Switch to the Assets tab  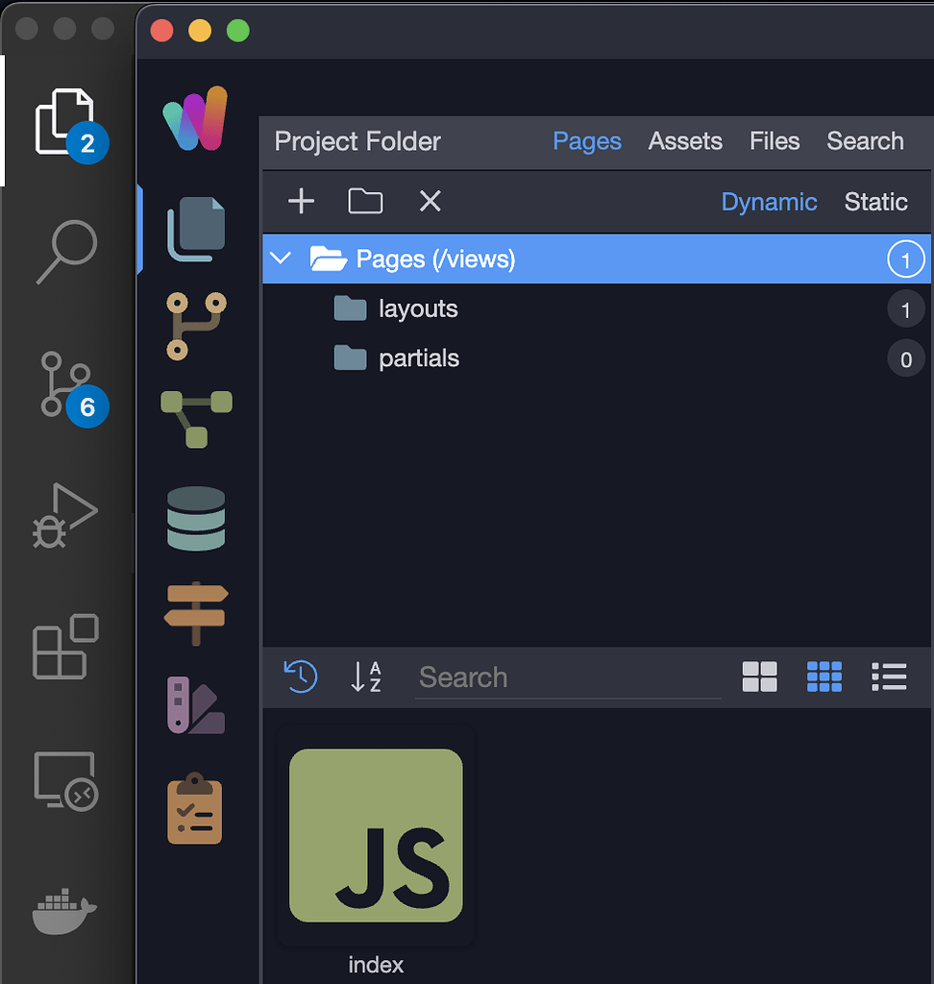pos(685,141)
